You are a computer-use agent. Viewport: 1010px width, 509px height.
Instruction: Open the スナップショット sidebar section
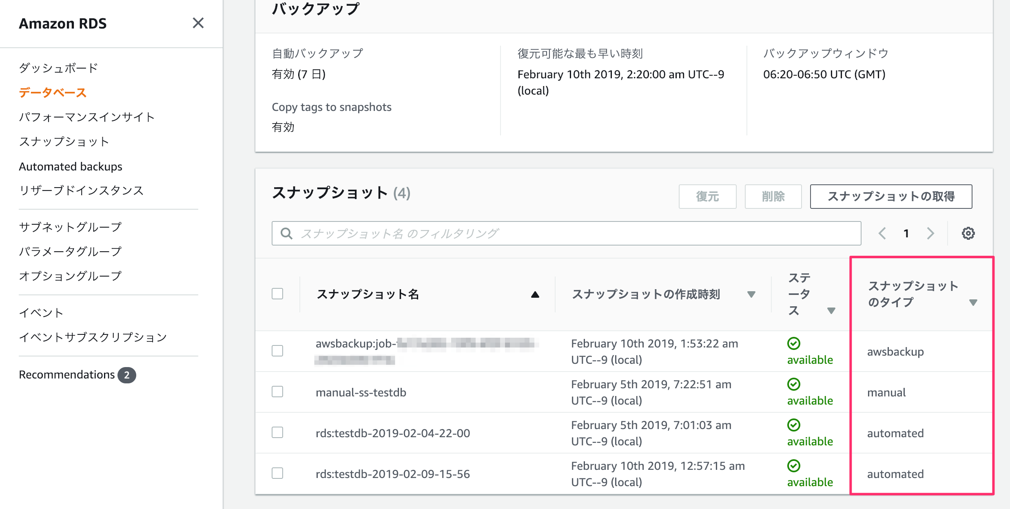[64, 142]
